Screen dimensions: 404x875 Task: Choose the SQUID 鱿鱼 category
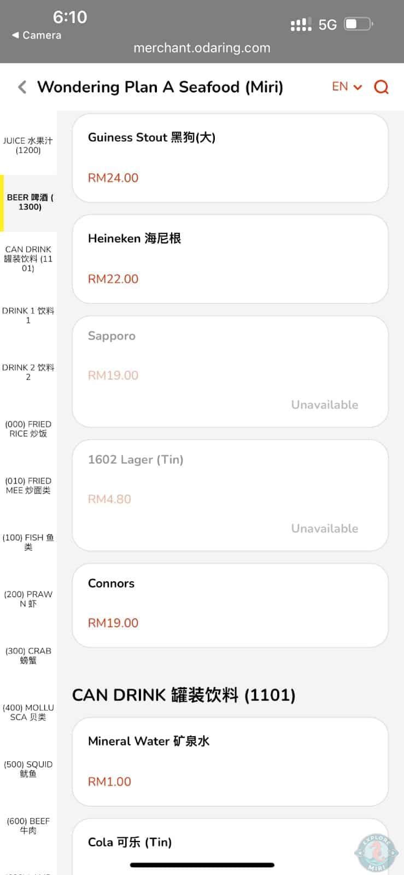tap(28, 769)
